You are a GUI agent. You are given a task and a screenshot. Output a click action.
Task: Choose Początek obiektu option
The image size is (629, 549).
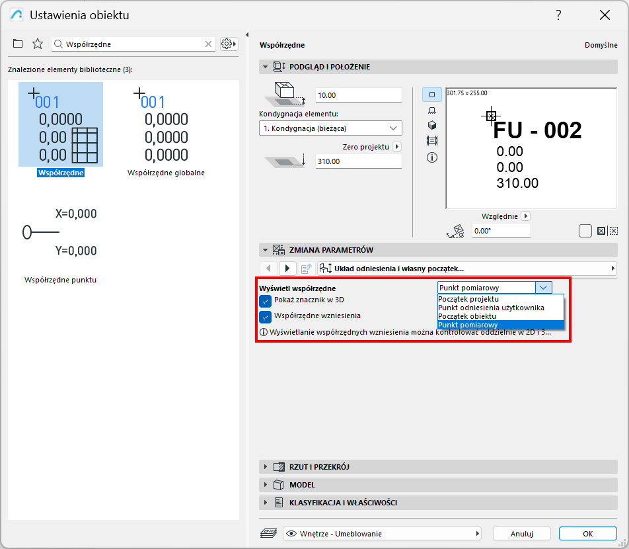click(501, 316)
